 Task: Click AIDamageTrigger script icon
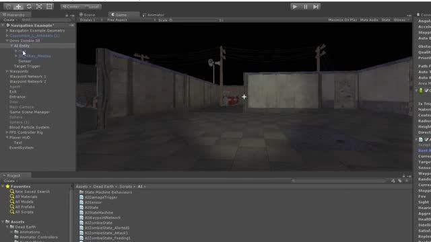tap(81, 197)
